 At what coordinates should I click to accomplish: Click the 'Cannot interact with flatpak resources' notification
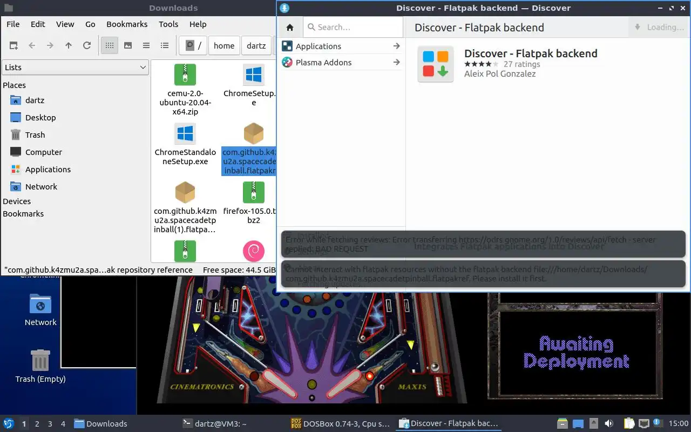483,274
